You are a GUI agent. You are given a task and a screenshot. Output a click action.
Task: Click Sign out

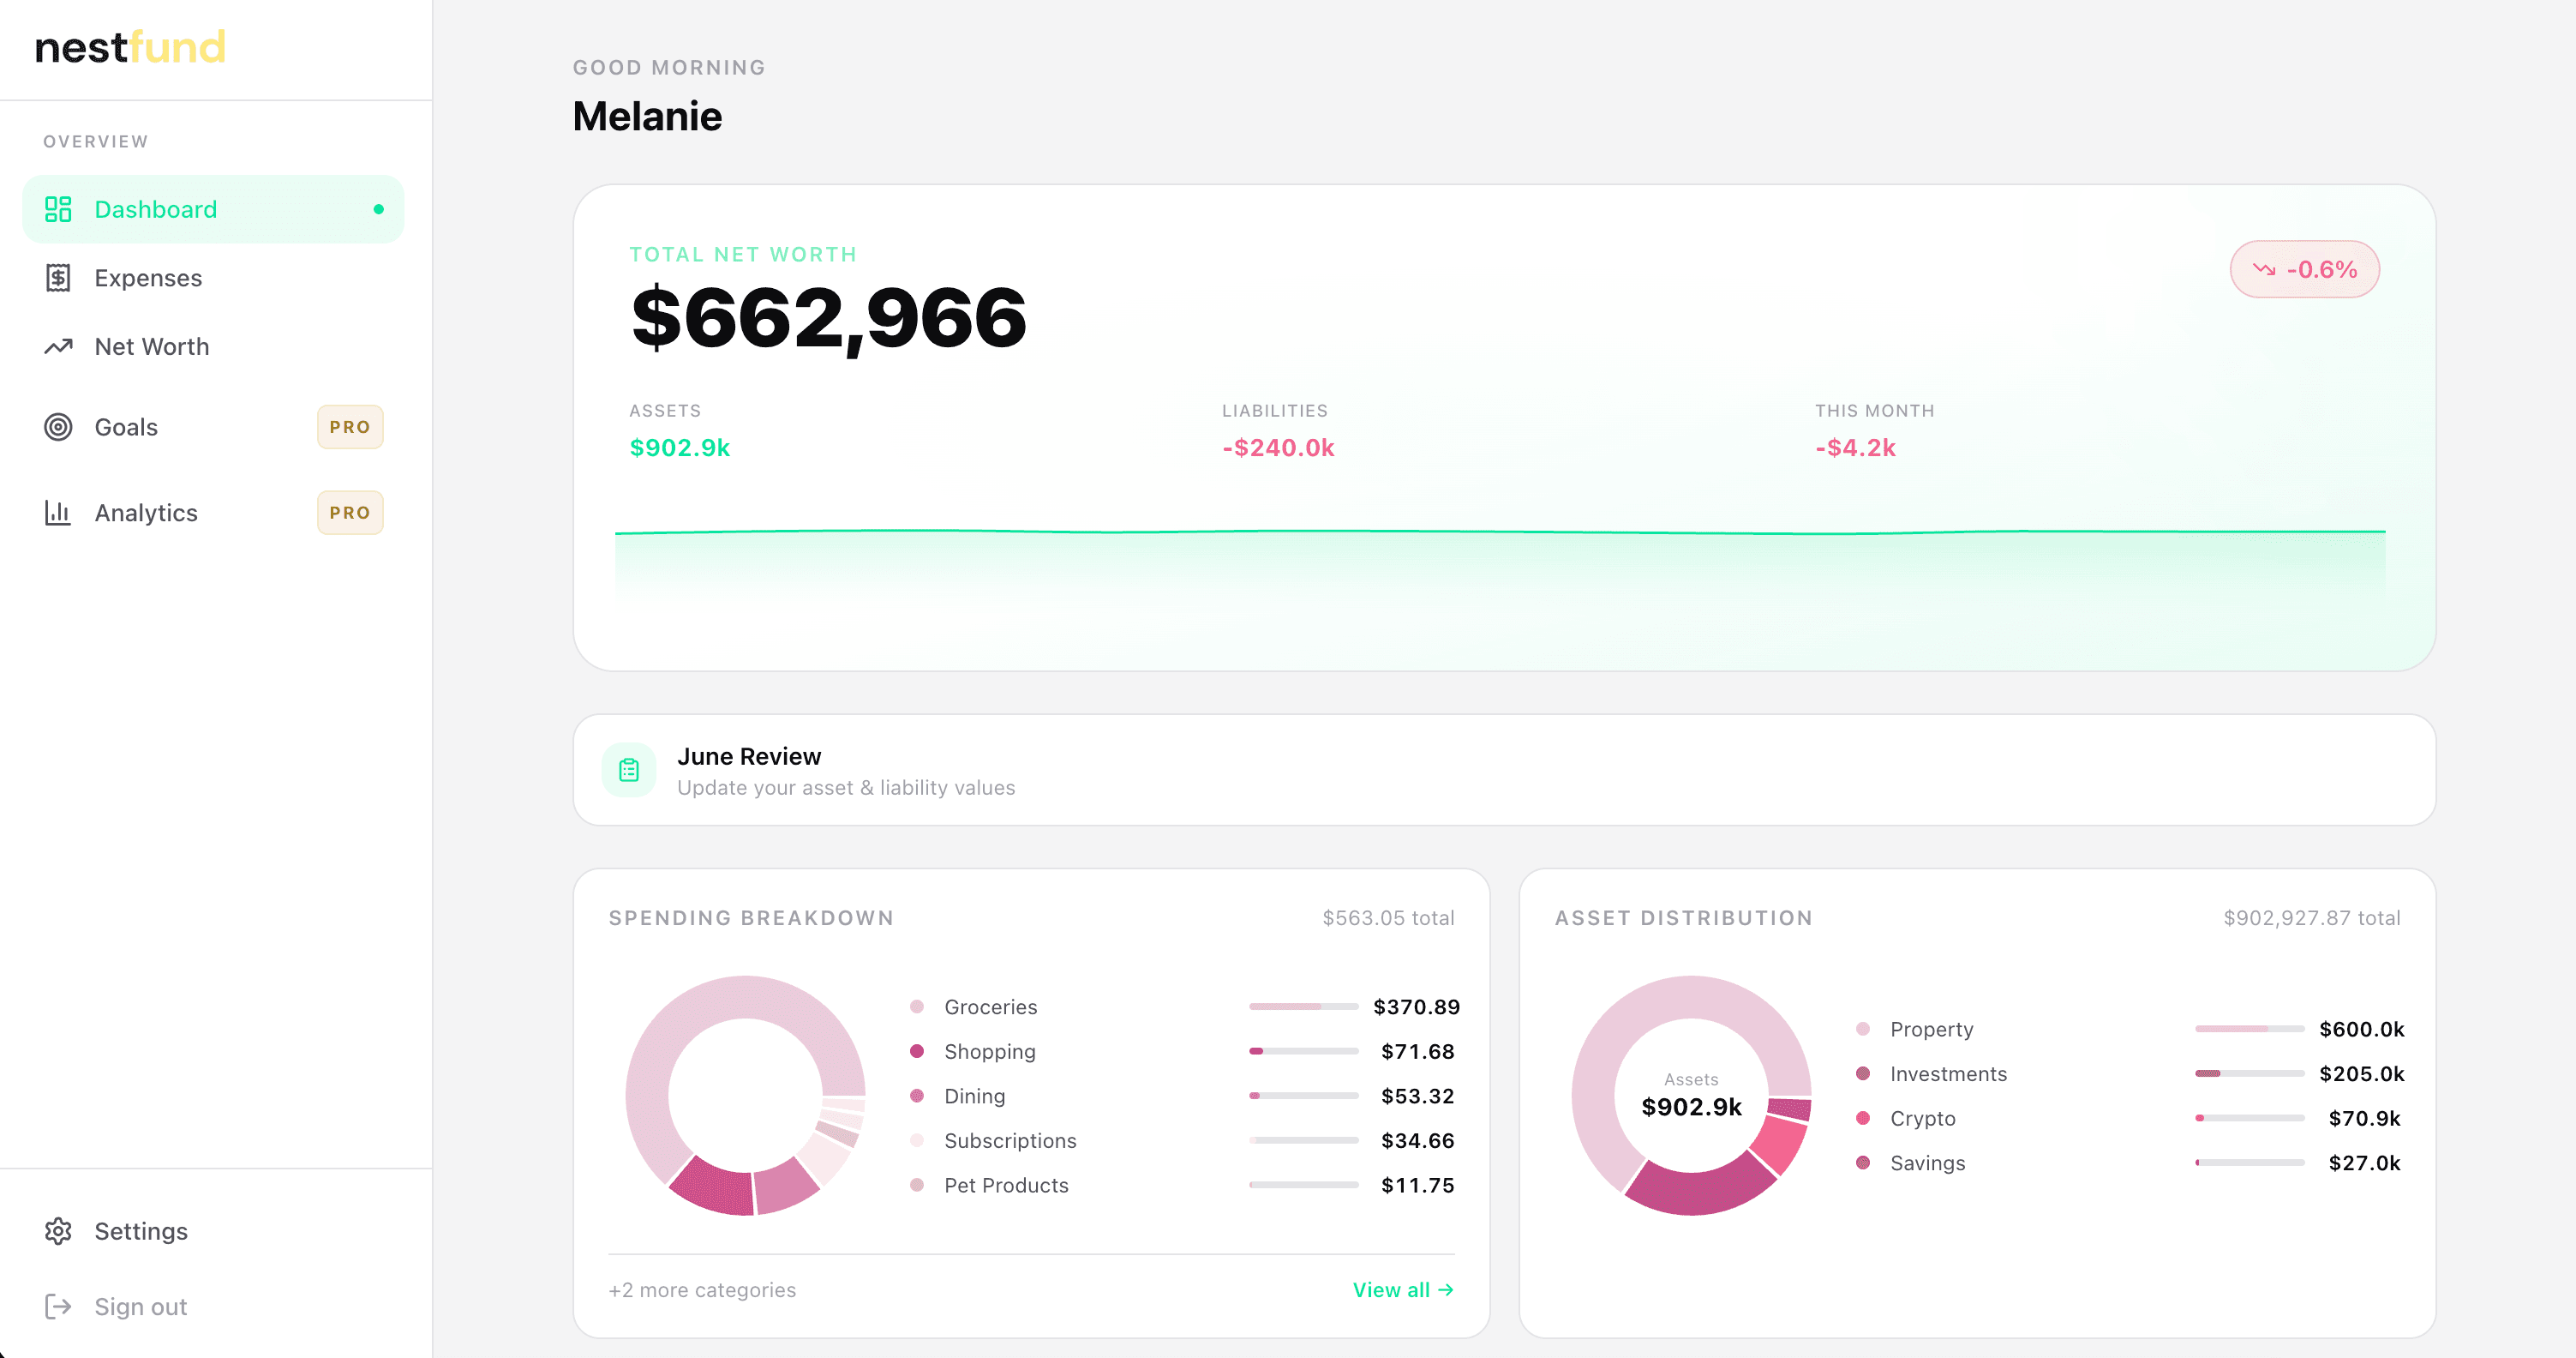coord(213,1306)
